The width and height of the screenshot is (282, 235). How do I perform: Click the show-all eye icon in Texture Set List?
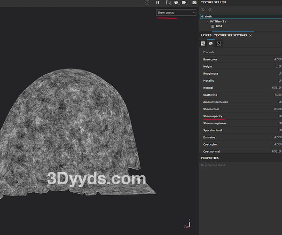tap(210, 9)
